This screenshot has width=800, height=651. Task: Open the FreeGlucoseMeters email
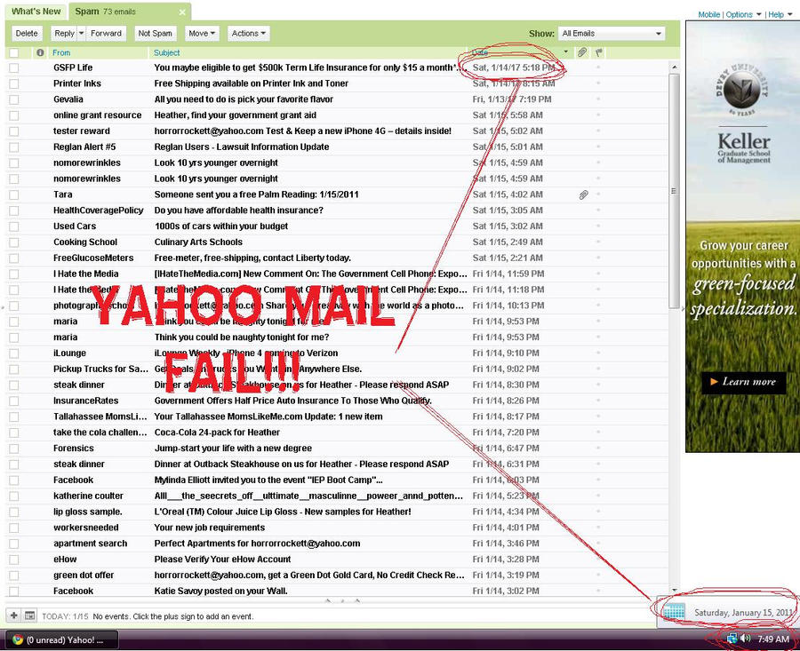(x=252, y=258)
